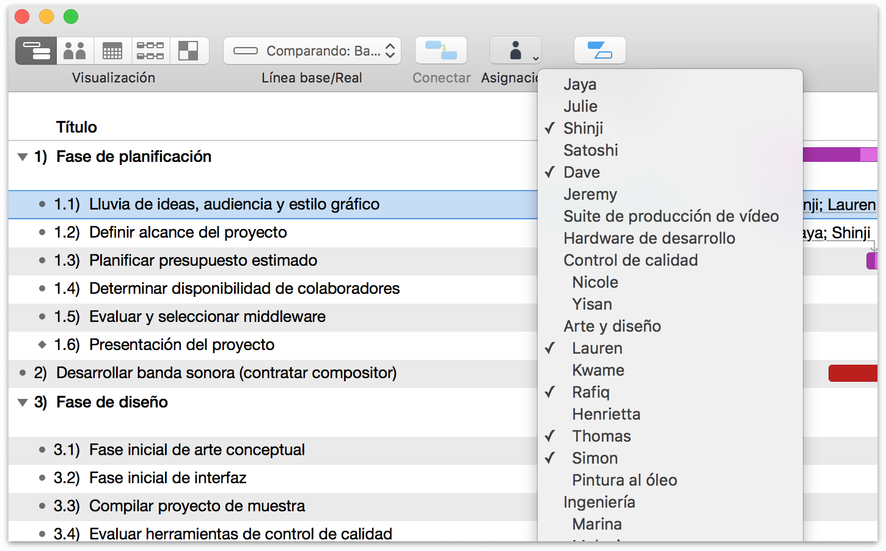Collapse the Fase de planificación group
The width and height of the screenshot is (886, 551).
coord(23,157)
